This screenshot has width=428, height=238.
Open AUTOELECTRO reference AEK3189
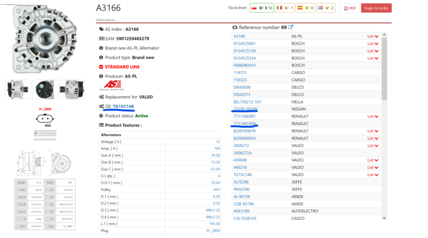click(x=241, y=211)
